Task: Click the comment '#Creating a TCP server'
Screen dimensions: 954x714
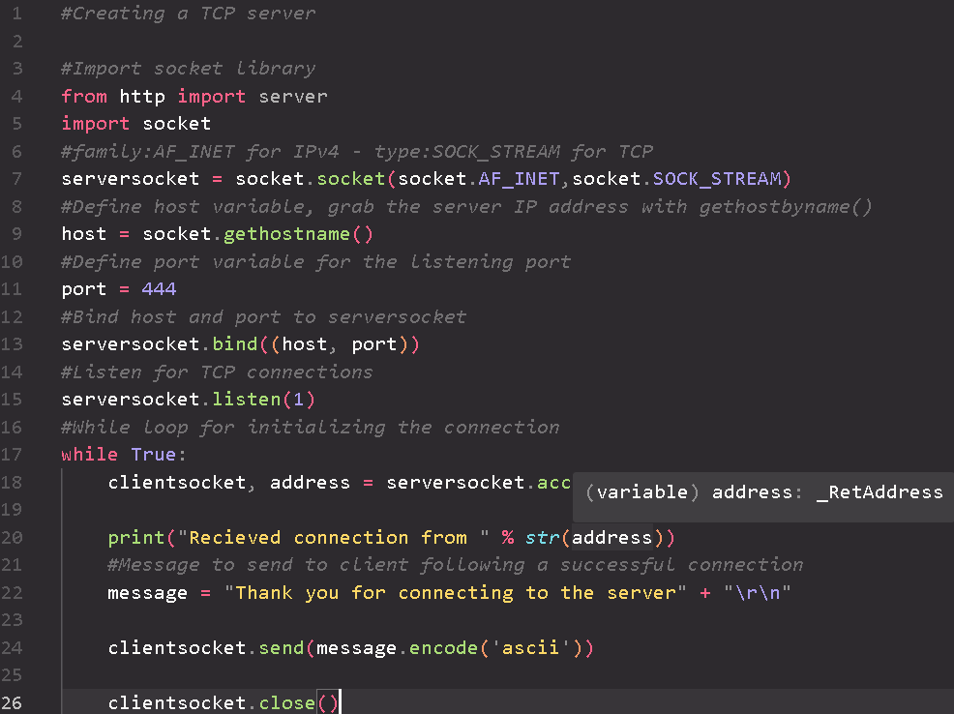Action: click(x=188, y=14)
